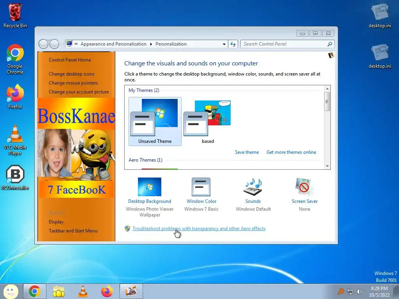
Task: Click the taskbar clock showing 8:29 PM
Action: 379,292
